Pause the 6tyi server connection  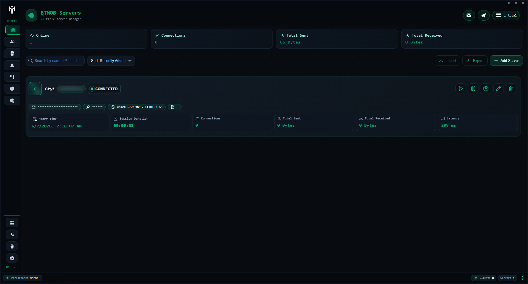pos(473,89)
